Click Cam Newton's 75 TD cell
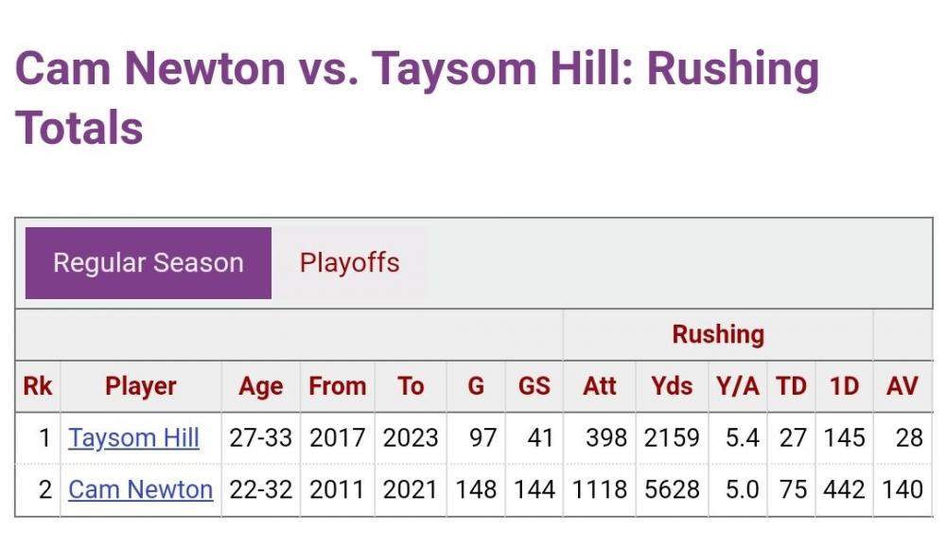The image size is (946, 550). tap(793, 489)
